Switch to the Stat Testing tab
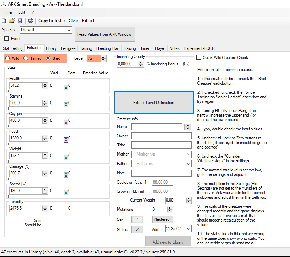 point(13,48)
